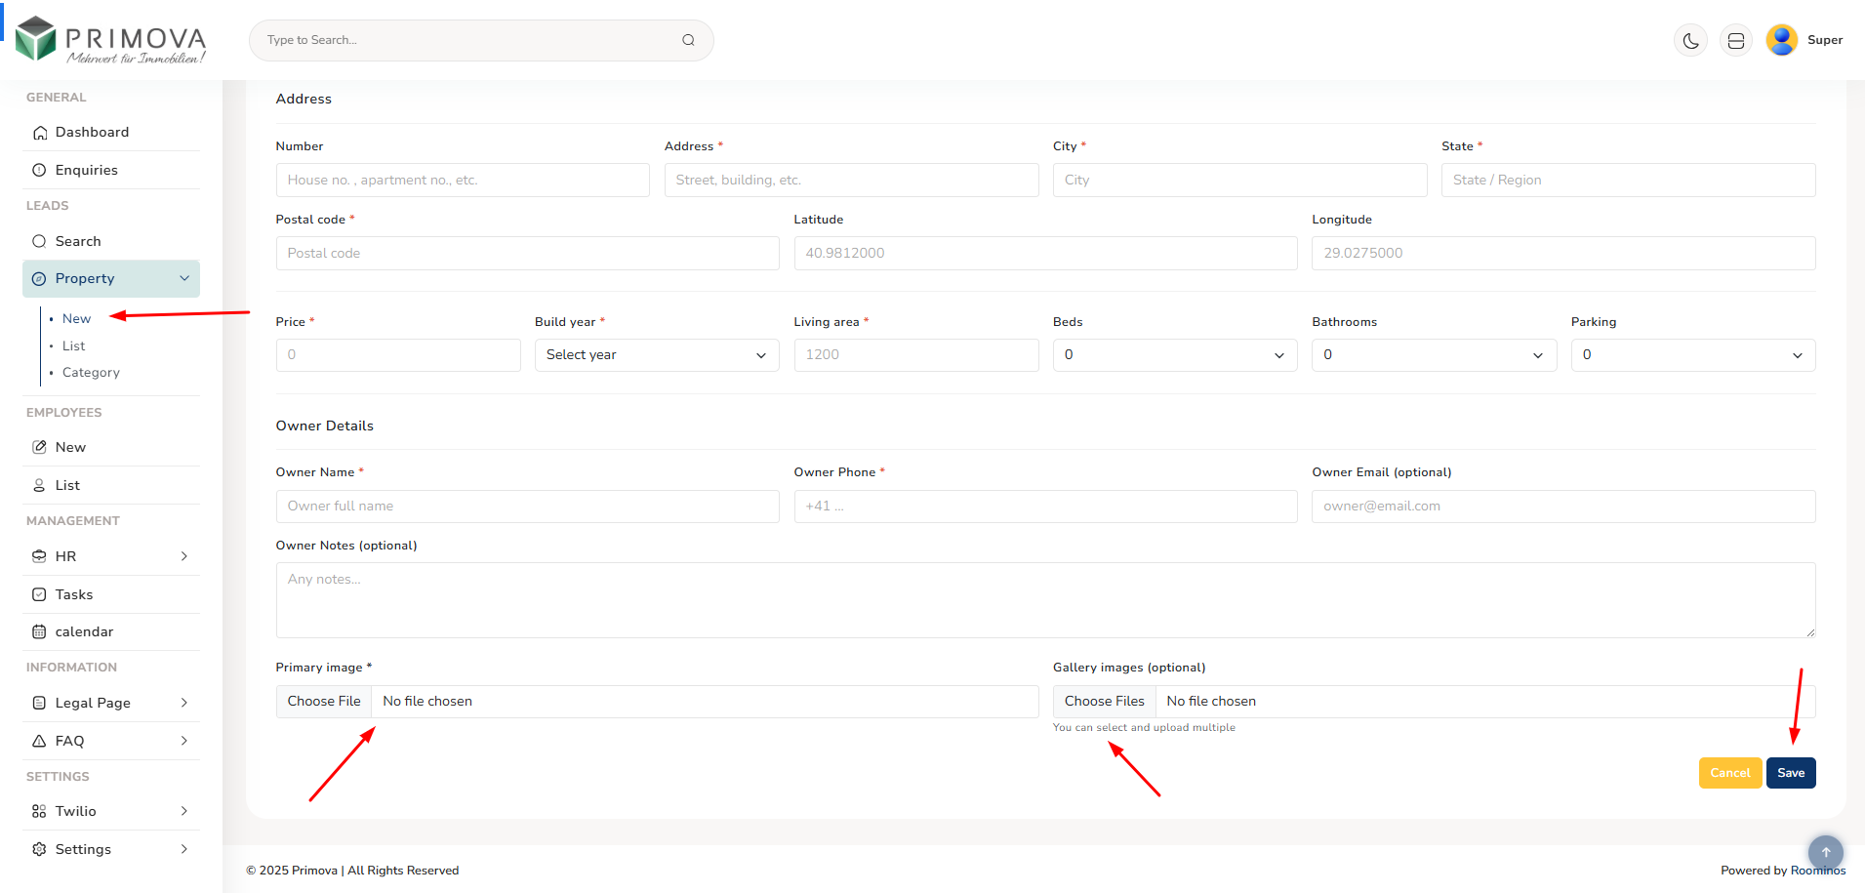Cancel the property form

1729,773
